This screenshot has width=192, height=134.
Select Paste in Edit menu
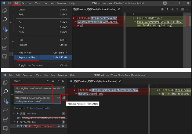click(x=43, y=32)
